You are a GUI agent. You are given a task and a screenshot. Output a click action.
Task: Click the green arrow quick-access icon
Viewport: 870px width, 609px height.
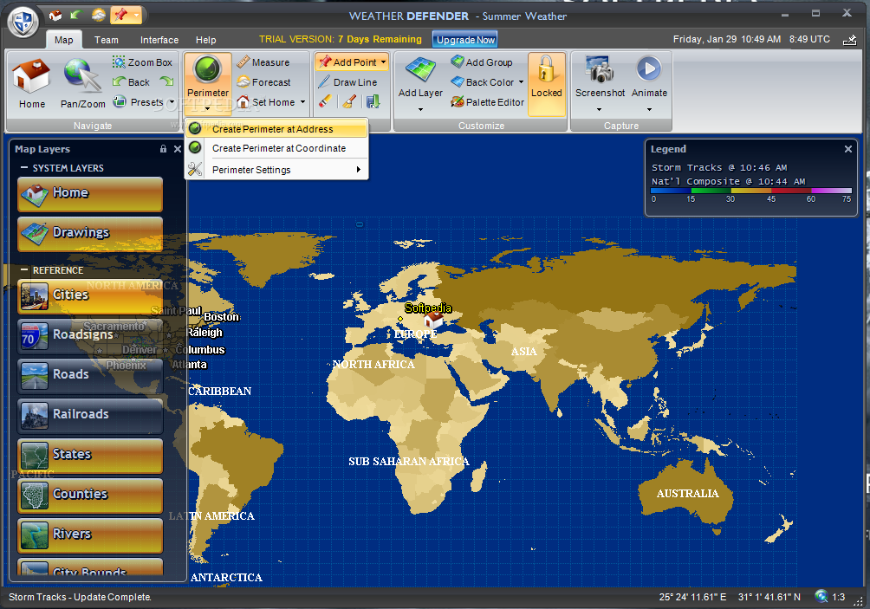(x=76, y=15)
